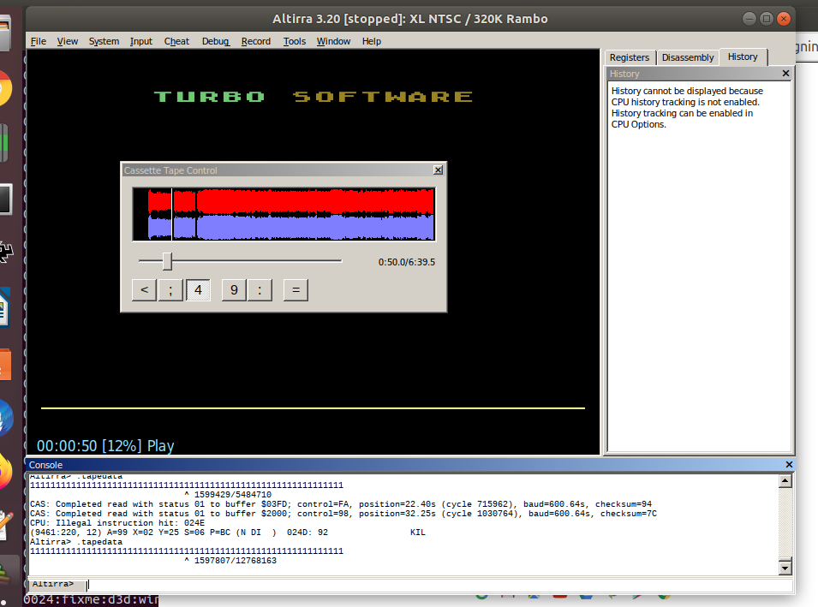The width and height of the screenshot is (818, 607).
Task: Close the History pane
Action: click(x=785, y=74)
